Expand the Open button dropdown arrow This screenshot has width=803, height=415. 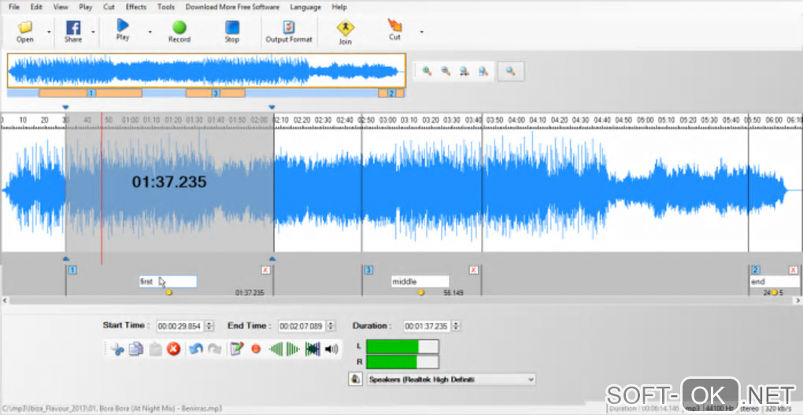point(49,31)
